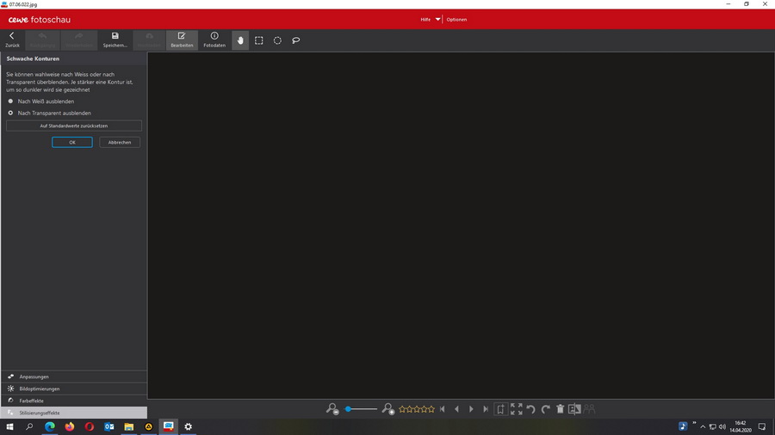Rate the photo with five stars
Image resolution: width=775 pixels, height=435 pixels.
point(431,409)
